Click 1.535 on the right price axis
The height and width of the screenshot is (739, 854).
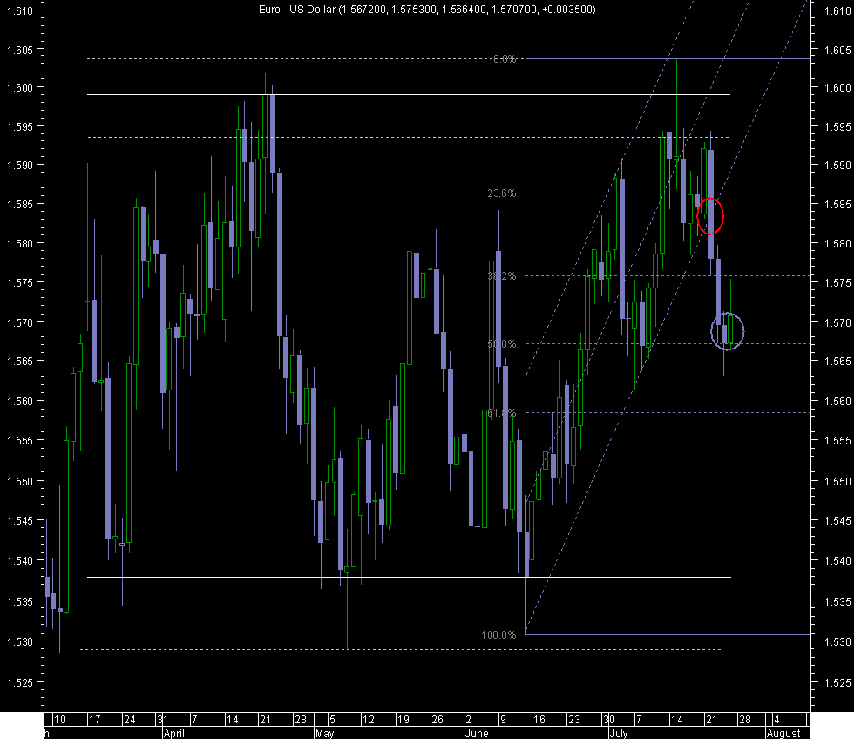tap(837, 602)
